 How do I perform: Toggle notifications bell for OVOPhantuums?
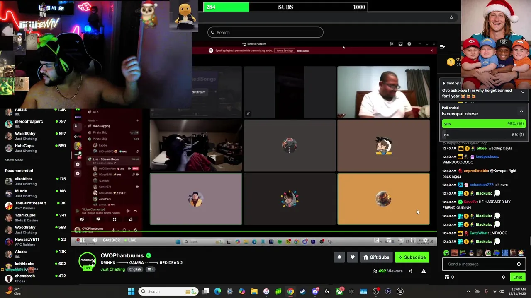[x=339, y=257]
